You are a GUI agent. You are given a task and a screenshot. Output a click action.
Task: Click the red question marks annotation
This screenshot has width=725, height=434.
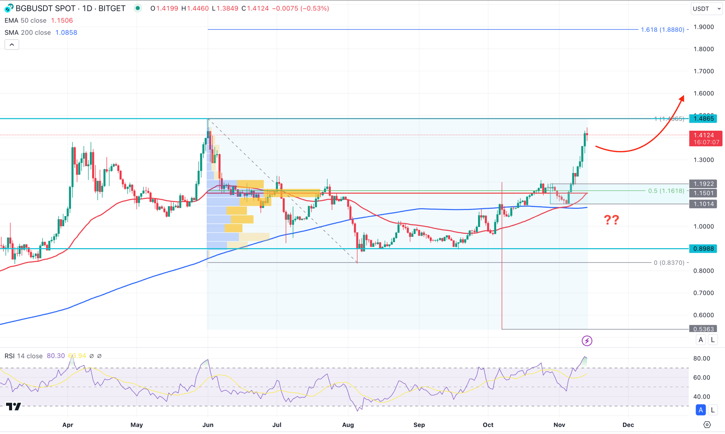tap(611, 219)
